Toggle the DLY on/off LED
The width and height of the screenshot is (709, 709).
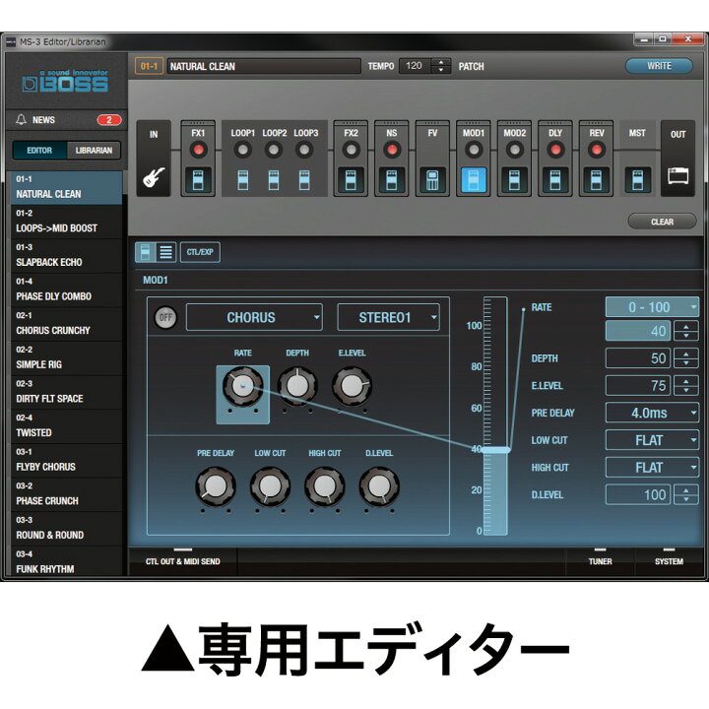555,150
